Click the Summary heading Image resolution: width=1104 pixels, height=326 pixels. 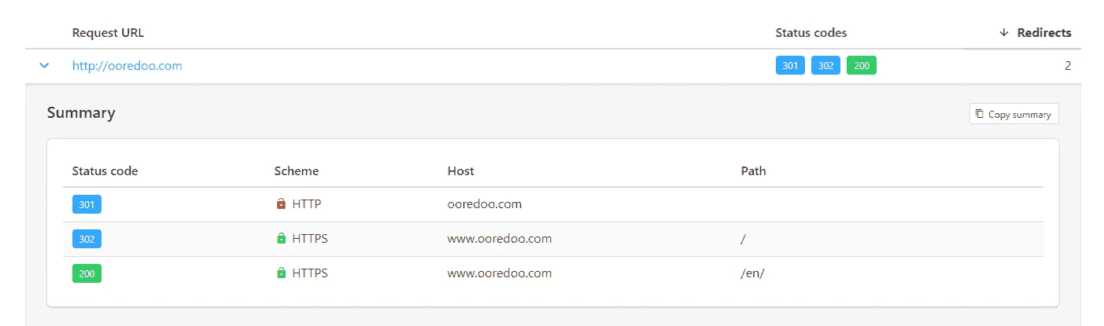point(81,112)
